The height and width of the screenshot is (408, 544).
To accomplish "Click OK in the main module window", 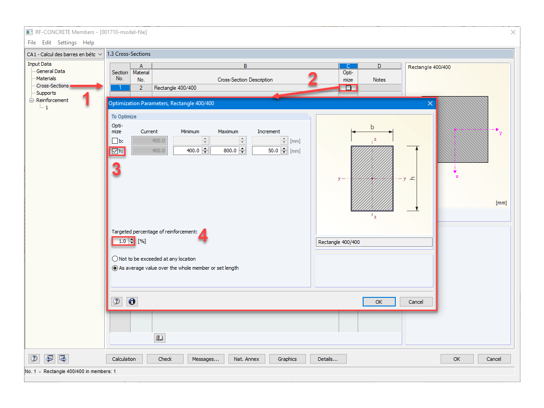I will pyautogui.click(x=457, y=359).
